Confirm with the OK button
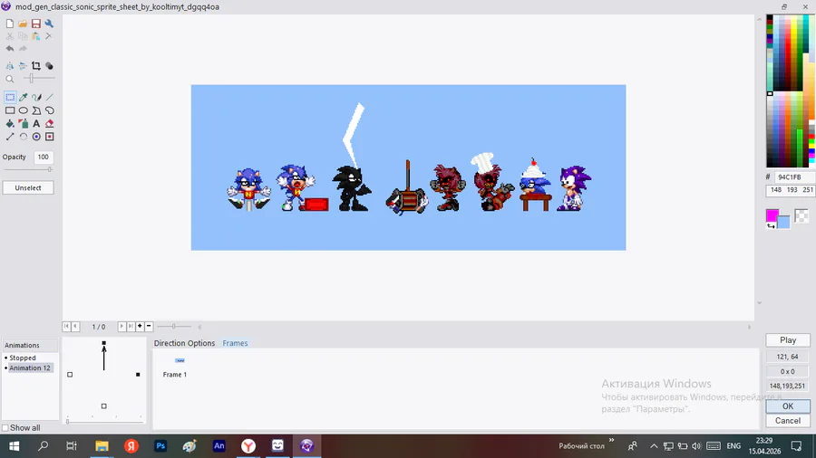Image resolution: width=816 pixels, height=458 pixels. 788,406
